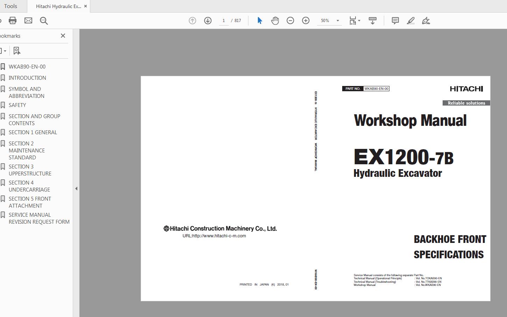Open SECTION 4 UNDERCARRIAGE bookmark
Image resolution: width=507 pixels, height=317 pixels.
29,186
